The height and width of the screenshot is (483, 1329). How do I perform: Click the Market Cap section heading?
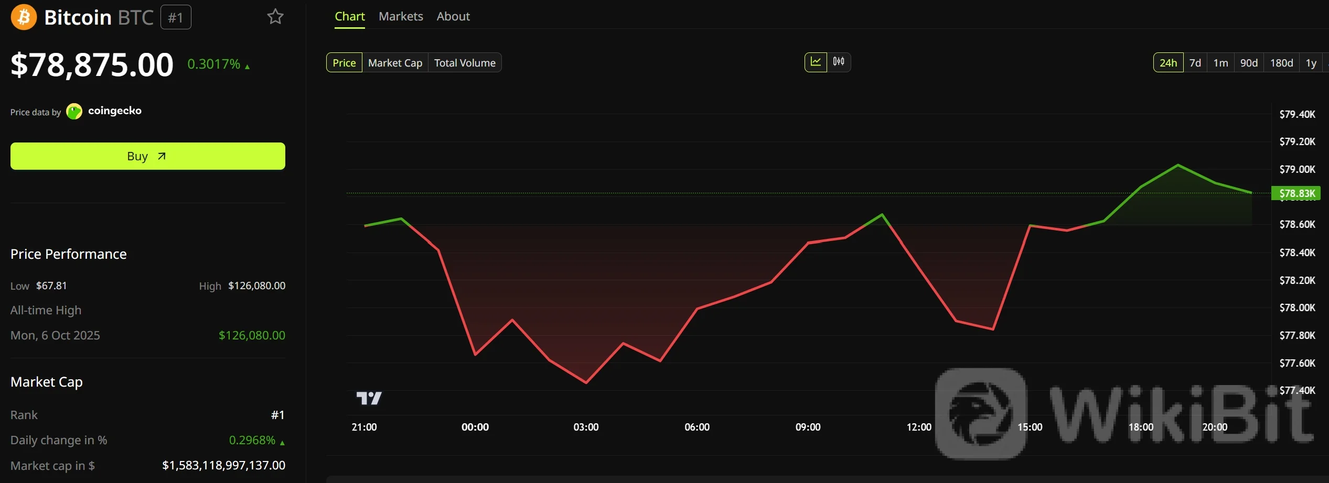[47, 382]
